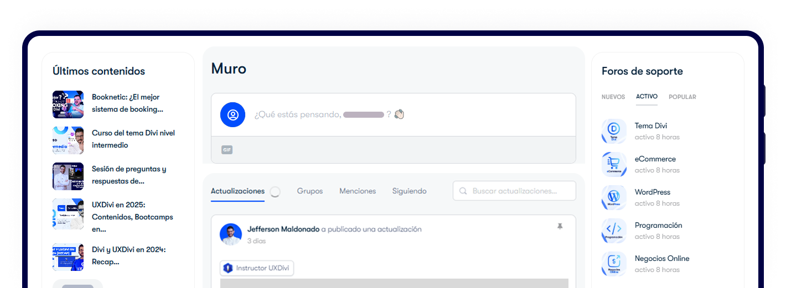Click the Buscar actualizaciones search field
Screen dimensions: 786x288
pyautogui.click(x=514, y=191)
